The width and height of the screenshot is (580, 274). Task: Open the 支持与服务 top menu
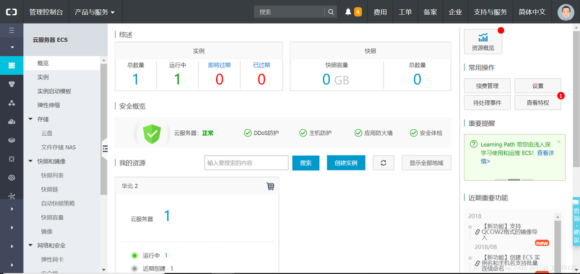pyautogui.click(x=491, y=12)
